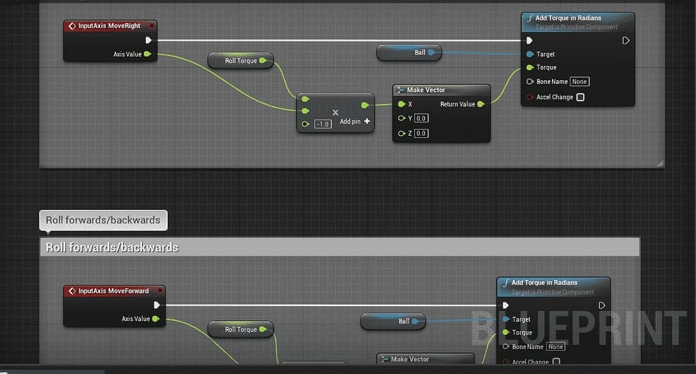The width and height of the screenshot is (696, 374).
Task: Click the lower Ball variable output pin
Action: 415,321
